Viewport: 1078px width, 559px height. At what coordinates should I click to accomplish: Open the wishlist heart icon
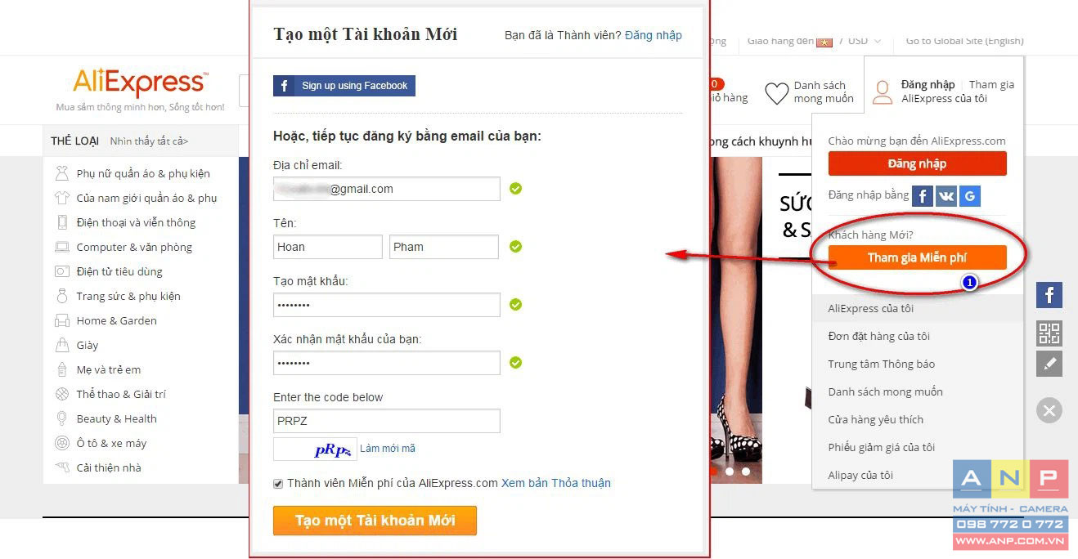coord(776,92)
